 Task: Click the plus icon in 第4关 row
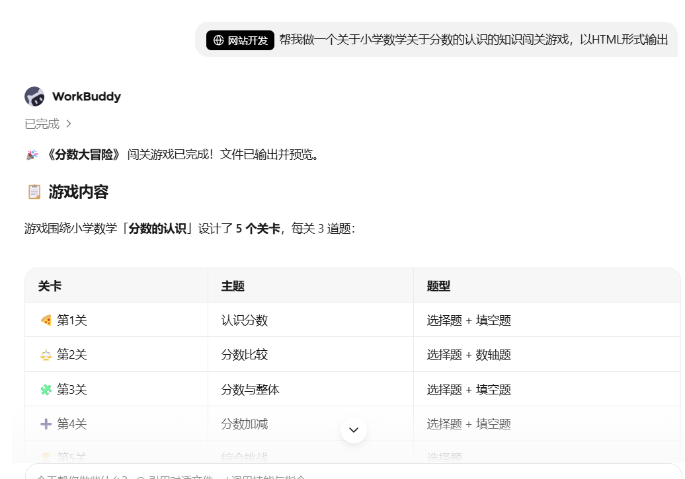[46, 424]
